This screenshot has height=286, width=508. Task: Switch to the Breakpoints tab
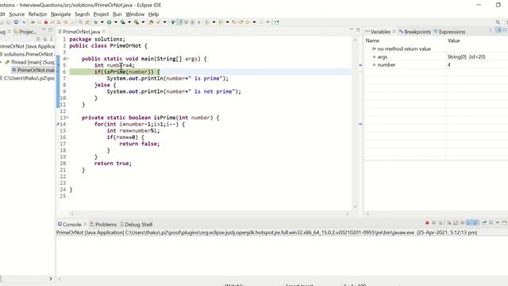[x=414, y=32]
